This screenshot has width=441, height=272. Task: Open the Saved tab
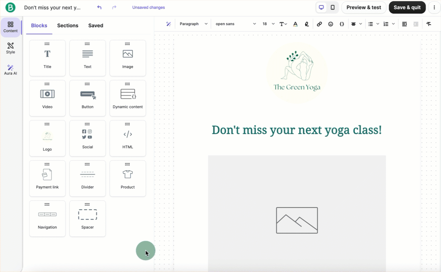96,26
